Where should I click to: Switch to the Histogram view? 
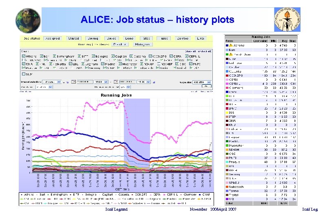(142, 44)
